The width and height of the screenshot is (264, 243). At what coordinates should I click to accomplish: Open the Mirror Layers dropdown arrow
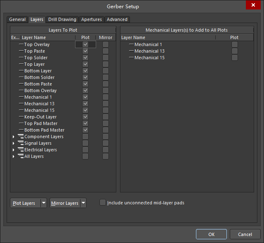coord(83,203)
